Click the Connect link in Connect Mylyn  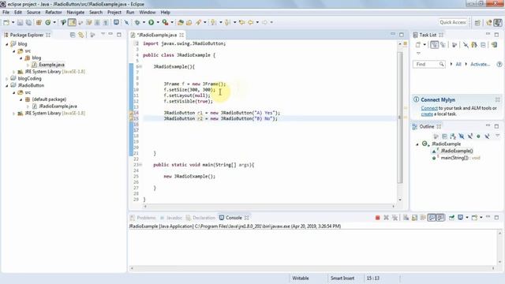pyautogui.click(x=429, y=108)
